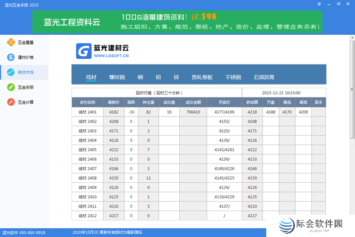Select the 线材 2406 contract row
This screenshot has height=237, width=355.
199,159
